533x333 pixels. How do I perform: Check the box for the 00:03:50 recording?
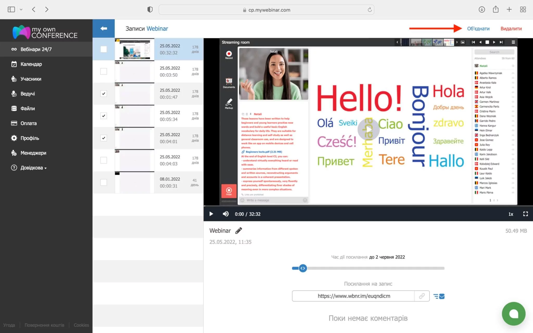coord(104,71)
